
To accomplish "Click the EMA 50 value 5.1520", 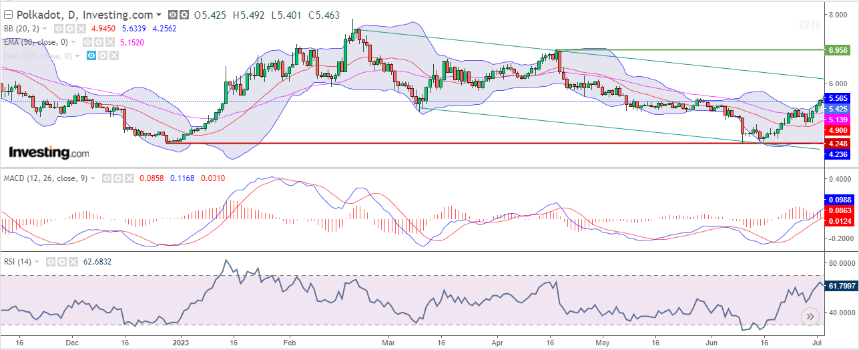I will [131, 42].
